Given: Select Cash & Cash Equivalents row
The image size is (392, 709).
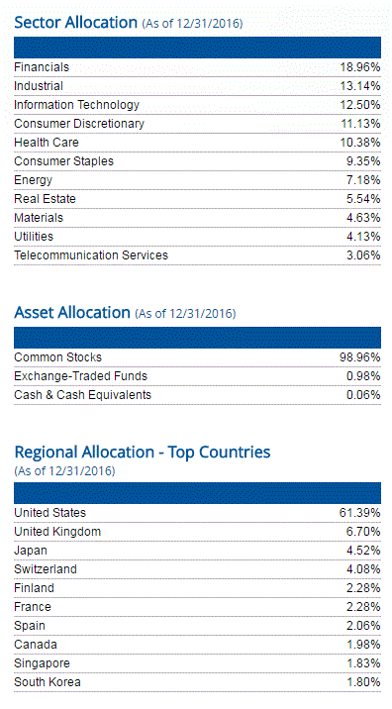Looking at the screenshot, I should coord(197,395).
